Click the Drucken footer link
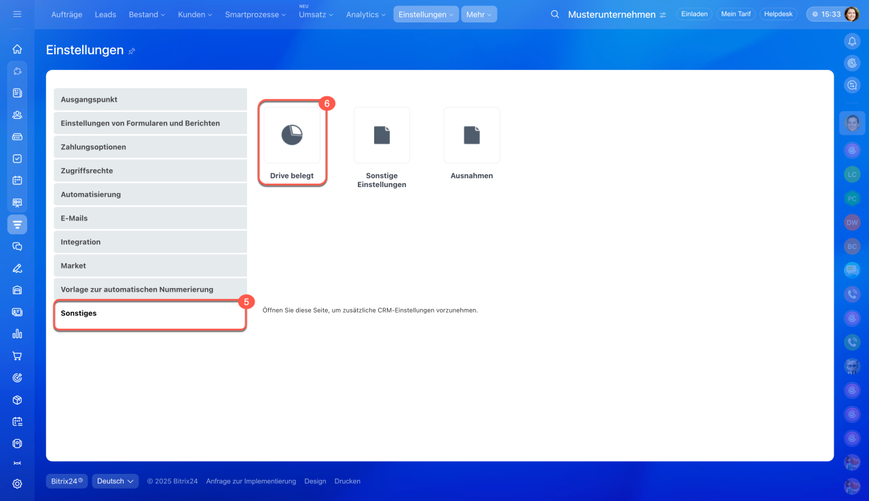This screenshot has height=501, width=869. click(x=348, y=481)
